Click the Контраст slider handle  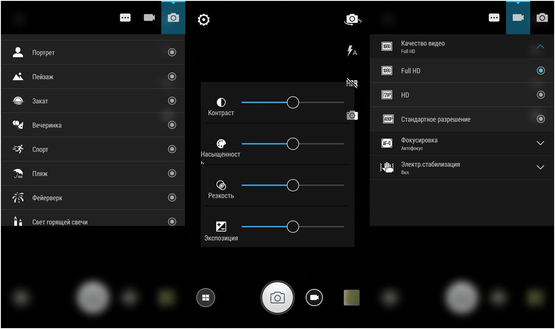(293, 103)
